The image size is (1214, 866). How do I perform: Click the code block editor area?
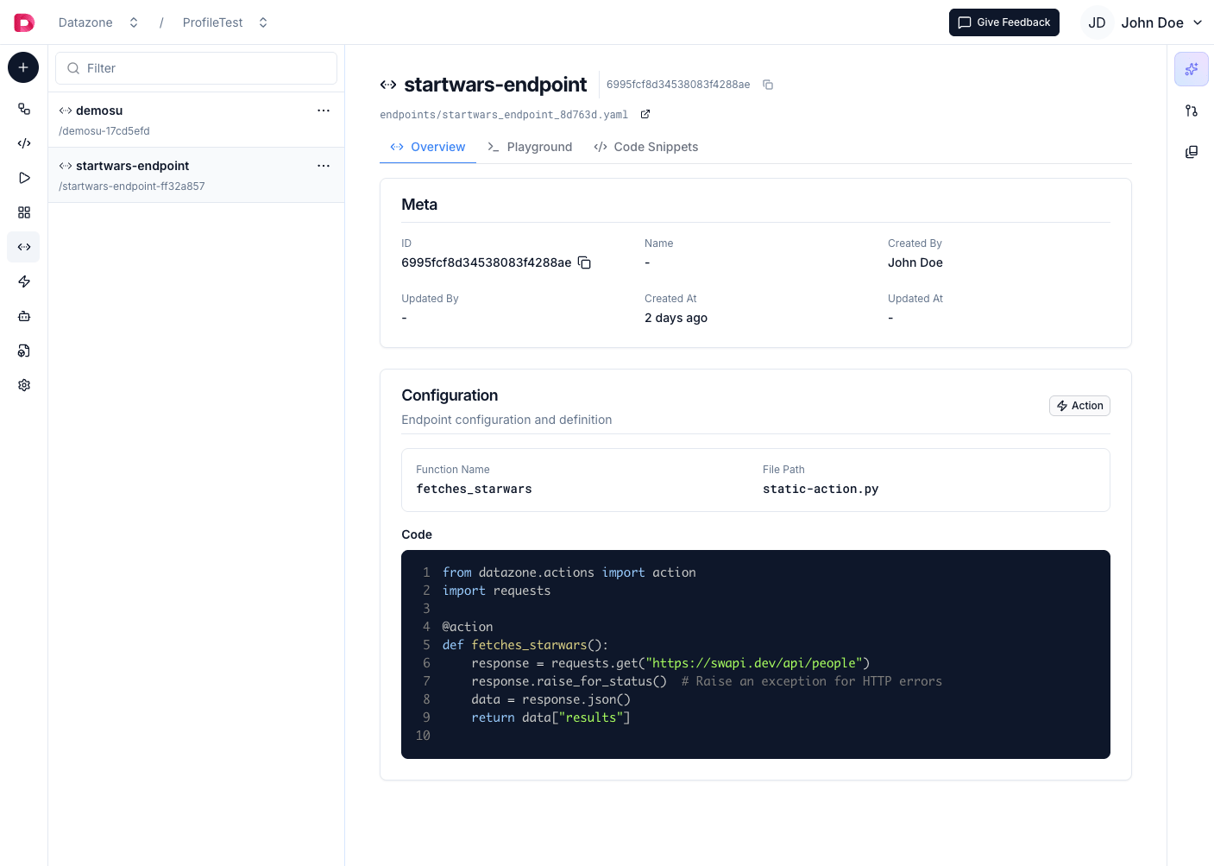pyautogui.click(x=756, y=654)
